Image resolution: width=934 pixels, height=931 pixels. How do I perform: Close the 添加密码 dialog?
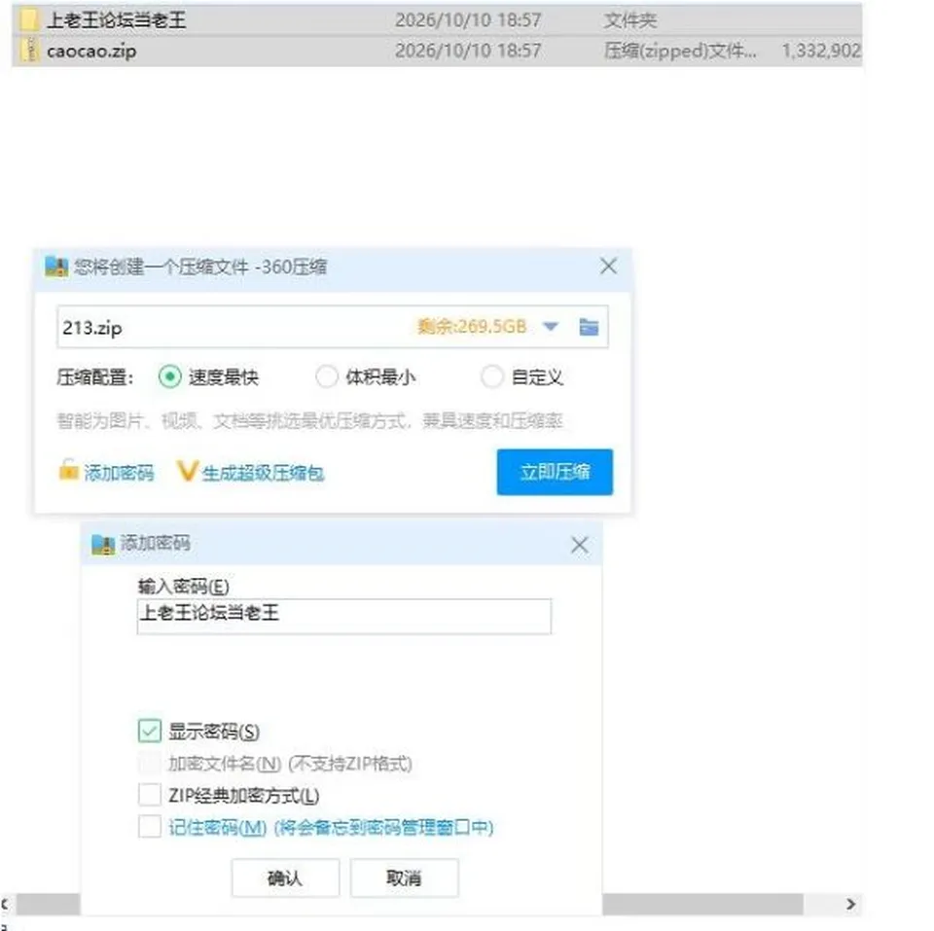pos(580,545)
